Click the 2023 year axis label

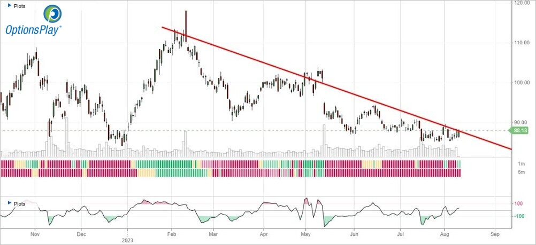(127, 240)
